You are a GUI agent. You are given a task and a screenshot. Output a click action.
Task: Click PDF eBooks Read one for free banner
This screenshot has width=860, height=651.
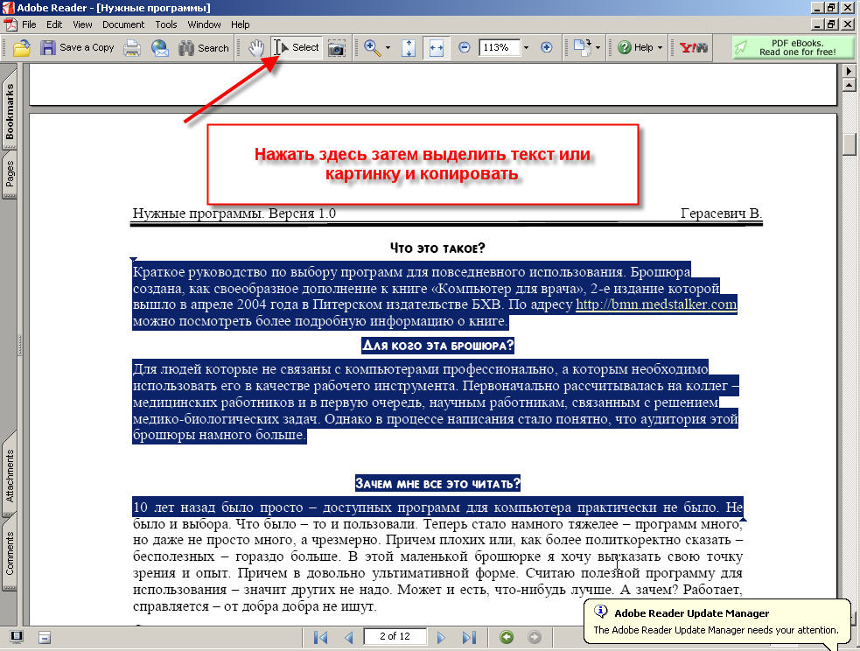(794, 48)
